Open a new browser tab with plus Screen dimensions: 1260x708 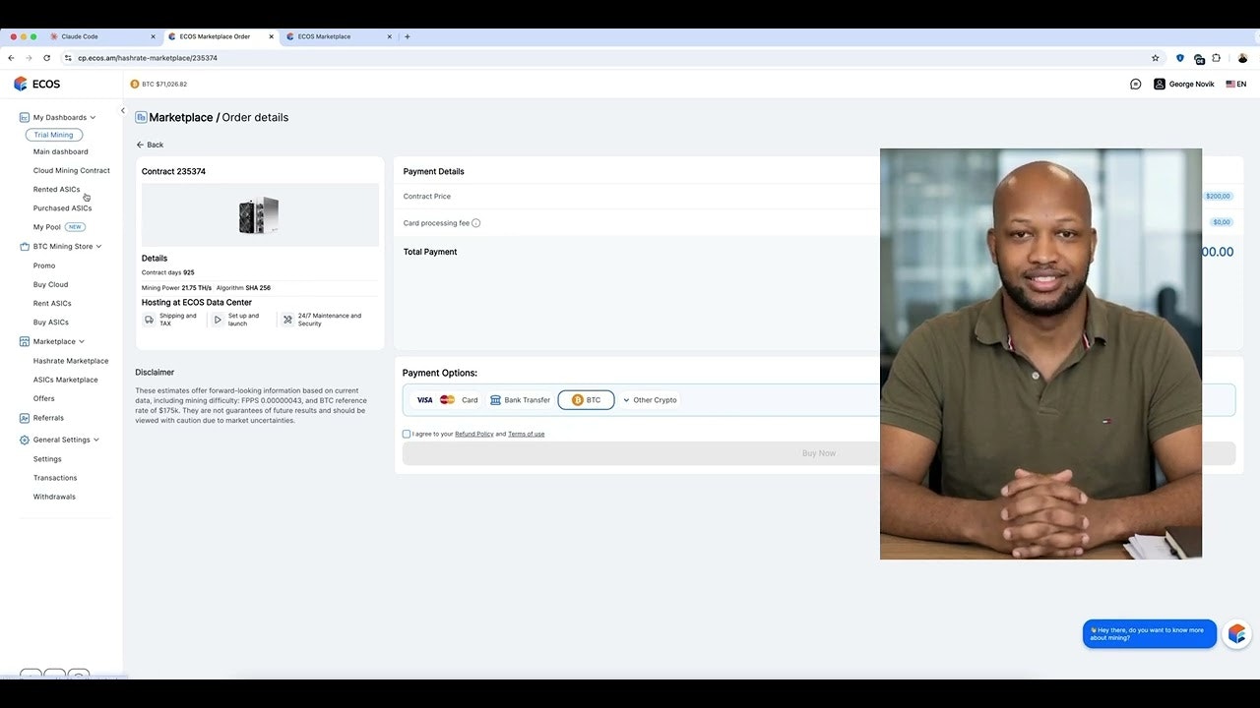point(408,36)
